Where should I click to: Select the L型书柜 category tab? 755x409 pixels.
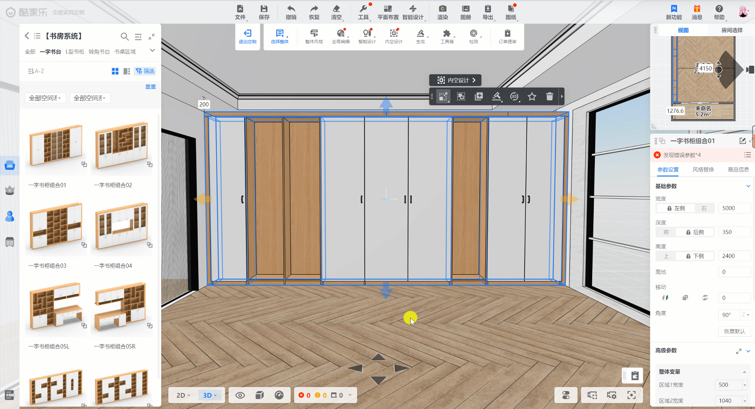tap(75, 52)
